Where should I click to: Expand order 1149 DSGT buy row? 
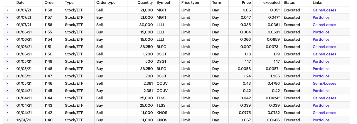point(7,61)
